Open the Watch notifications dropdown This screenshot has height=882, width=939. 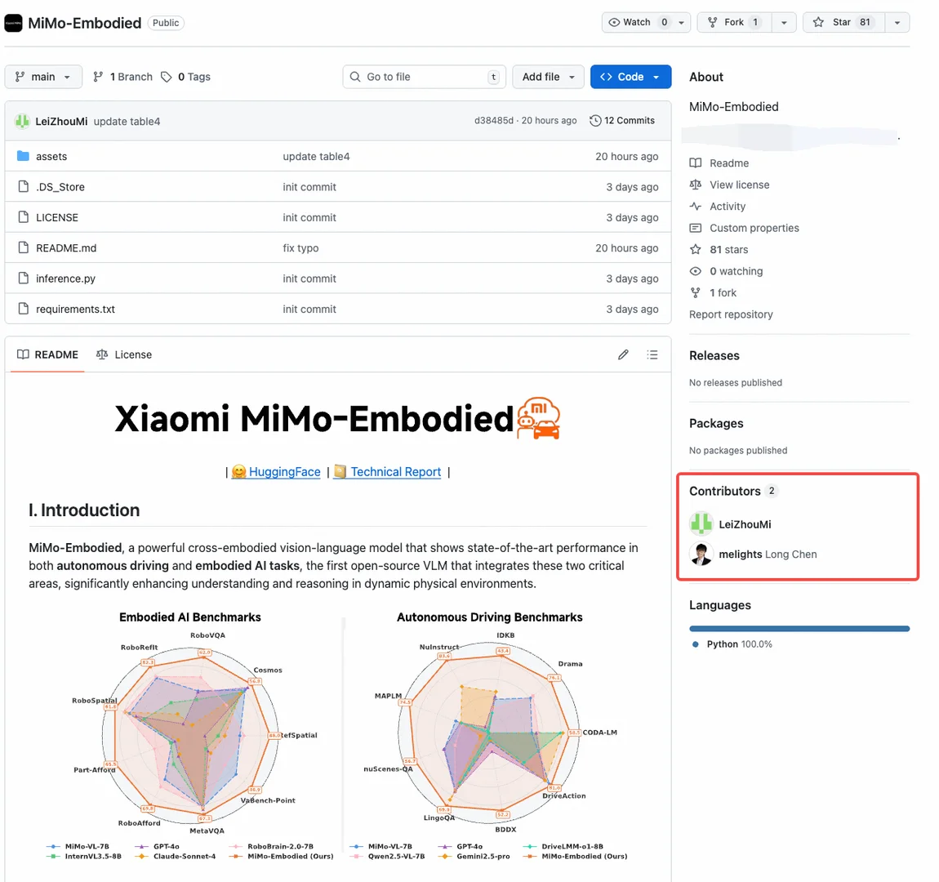(x=646, y=22)
